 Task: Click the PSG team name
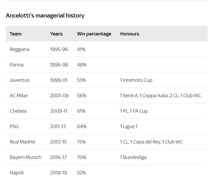(14, 126)
